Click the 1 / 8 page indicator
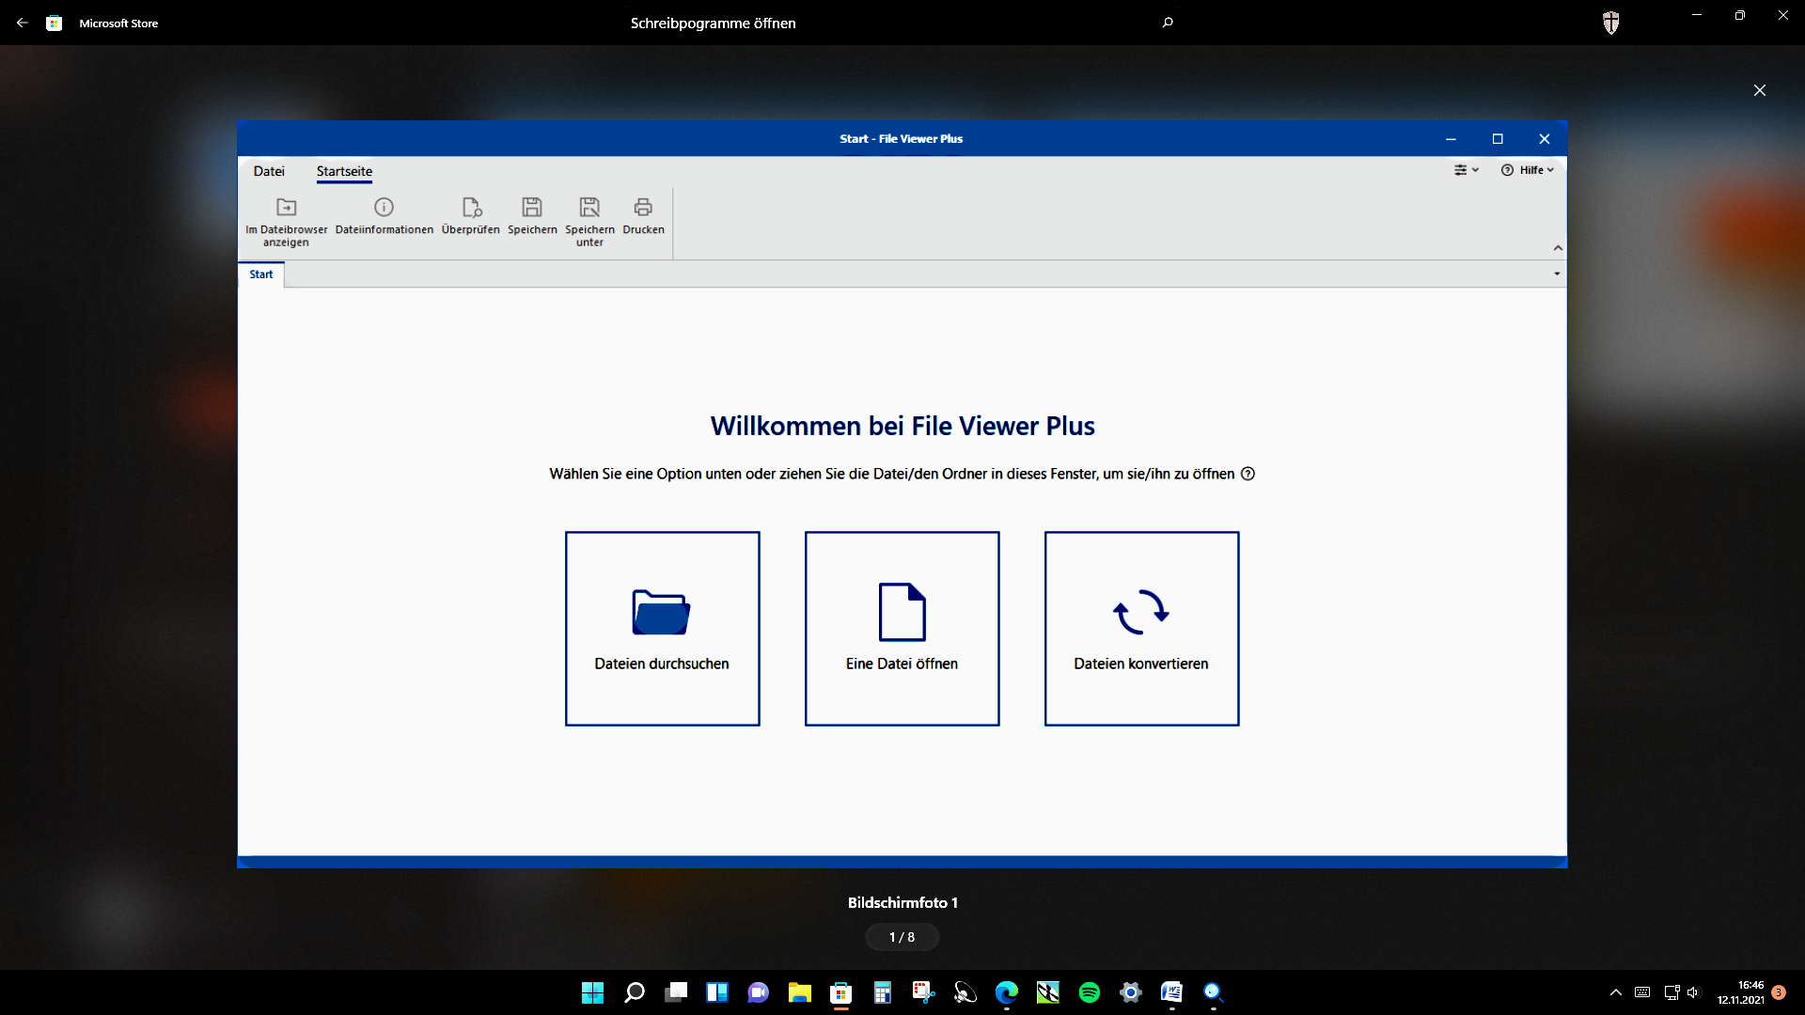1805x1015 pixels. (x=902, y=937)
